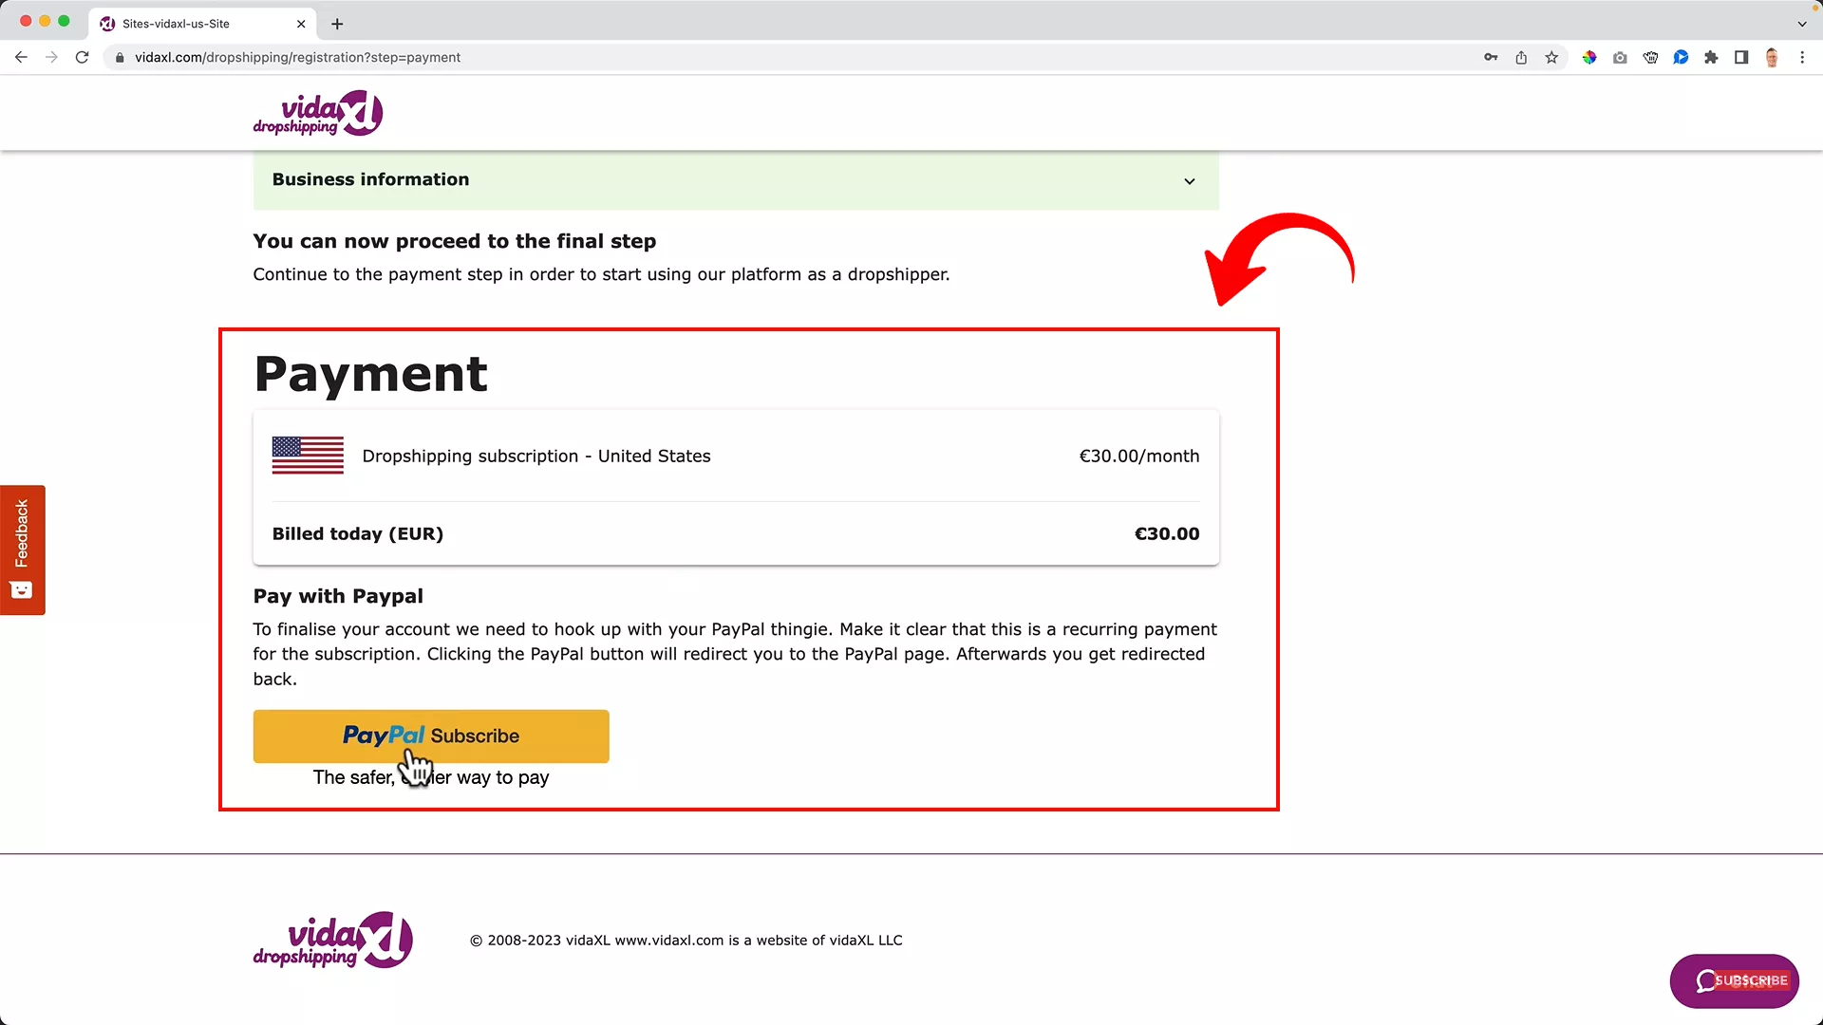The height and width of the screenshot is (1025, 1823).
Task: Click the URL address bar
Action: [x=760, y=57]
